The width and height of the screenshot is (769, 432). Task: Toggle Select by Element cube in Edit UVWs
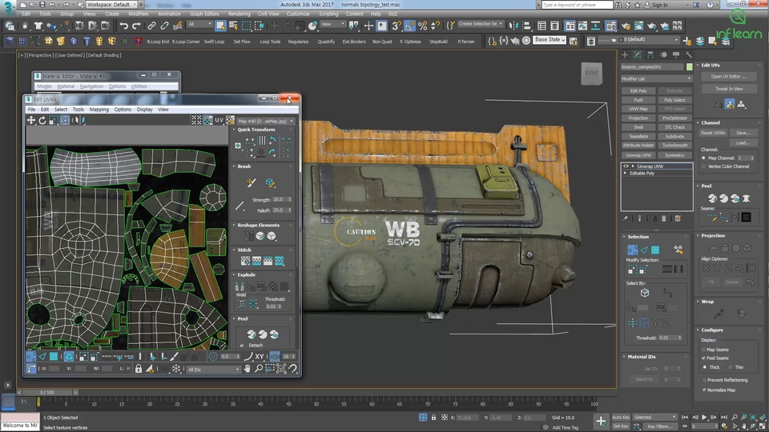69,357
